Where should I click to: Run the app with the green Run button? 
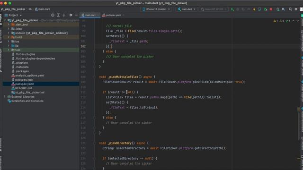tap(232, 9)
